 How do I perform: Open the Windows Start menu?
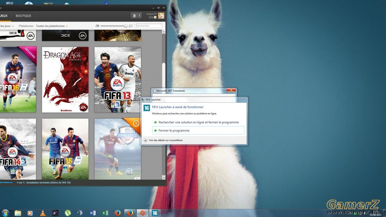(x=5, y=213)
